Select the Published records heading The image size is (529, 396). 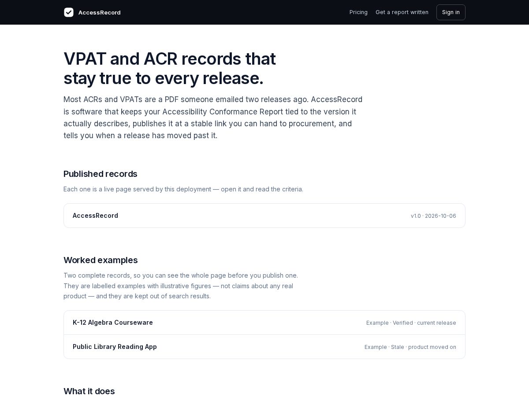101,174
